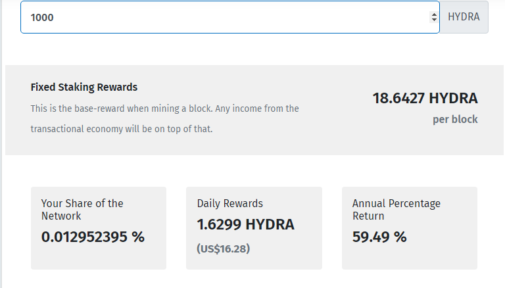Click the 59.49 % annual return value

click(x=379, y=237)
